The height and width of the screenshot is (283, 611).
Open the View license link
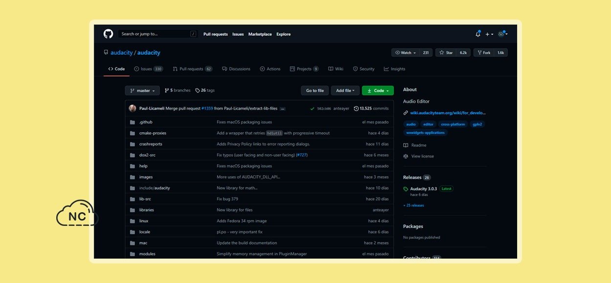[418, 156]
